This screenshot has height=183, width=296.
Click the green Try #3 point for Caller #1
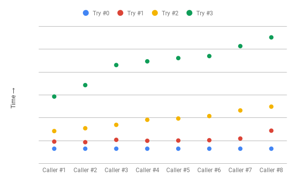54,97
